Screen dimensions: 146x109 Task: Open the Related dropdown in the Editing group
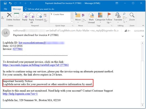coord(125,18)
